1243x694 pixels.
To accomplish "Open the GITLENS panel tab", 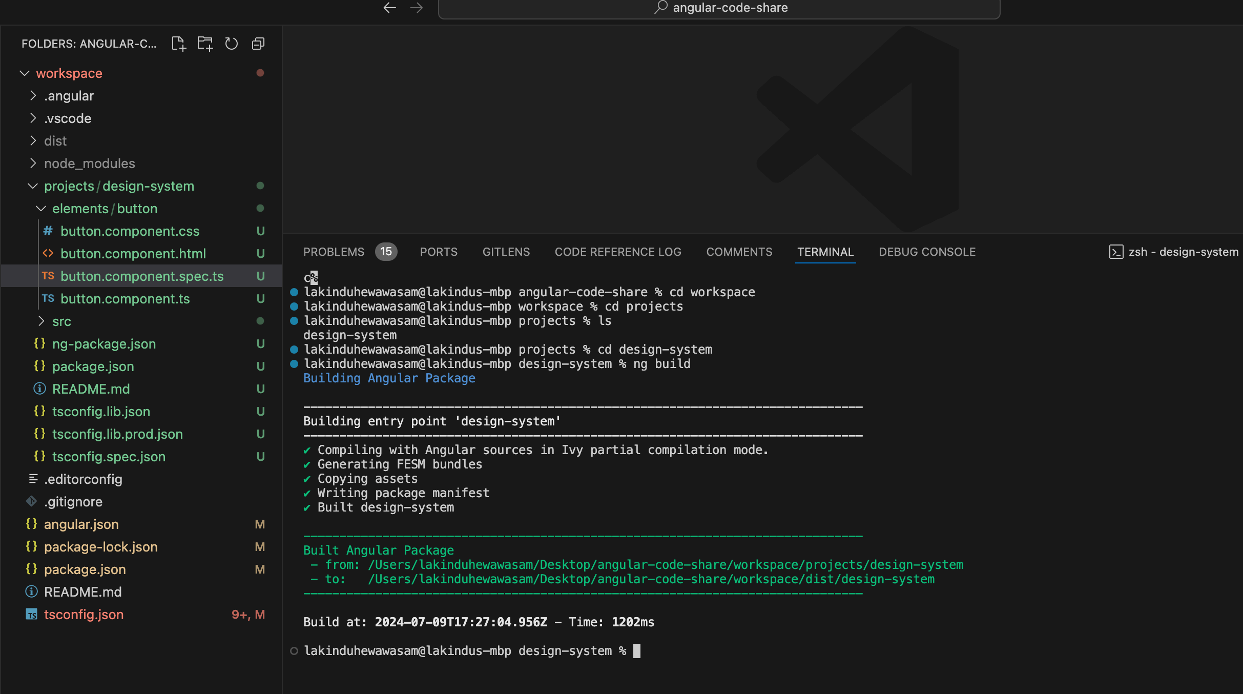I will [506, 252].
